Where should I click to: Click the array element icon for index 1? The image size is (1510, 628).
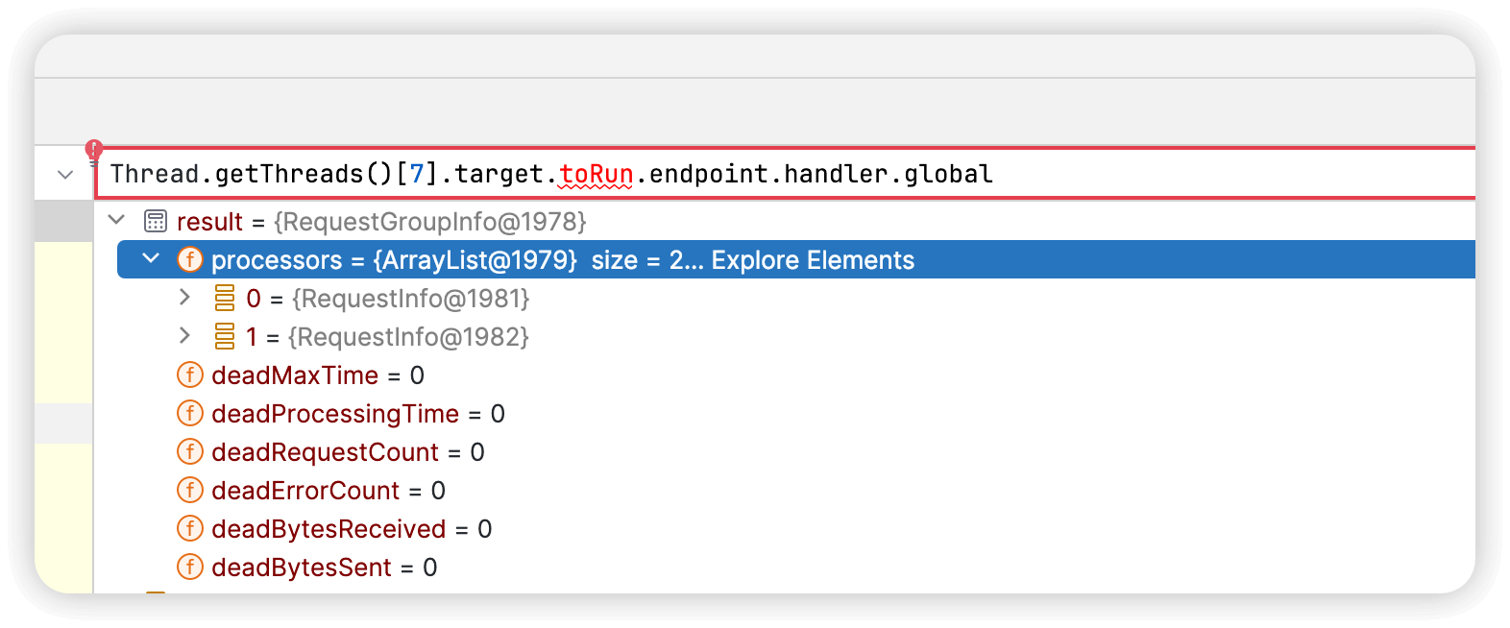point(225,336)
